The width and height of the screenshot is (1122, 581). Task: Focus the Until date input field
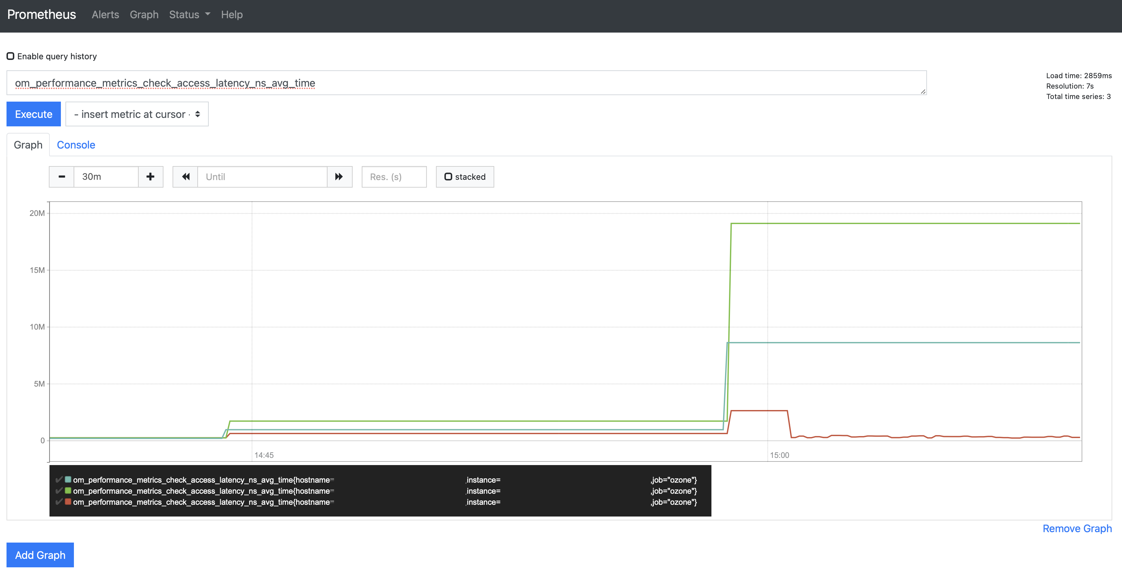click(x=262, y=177)
